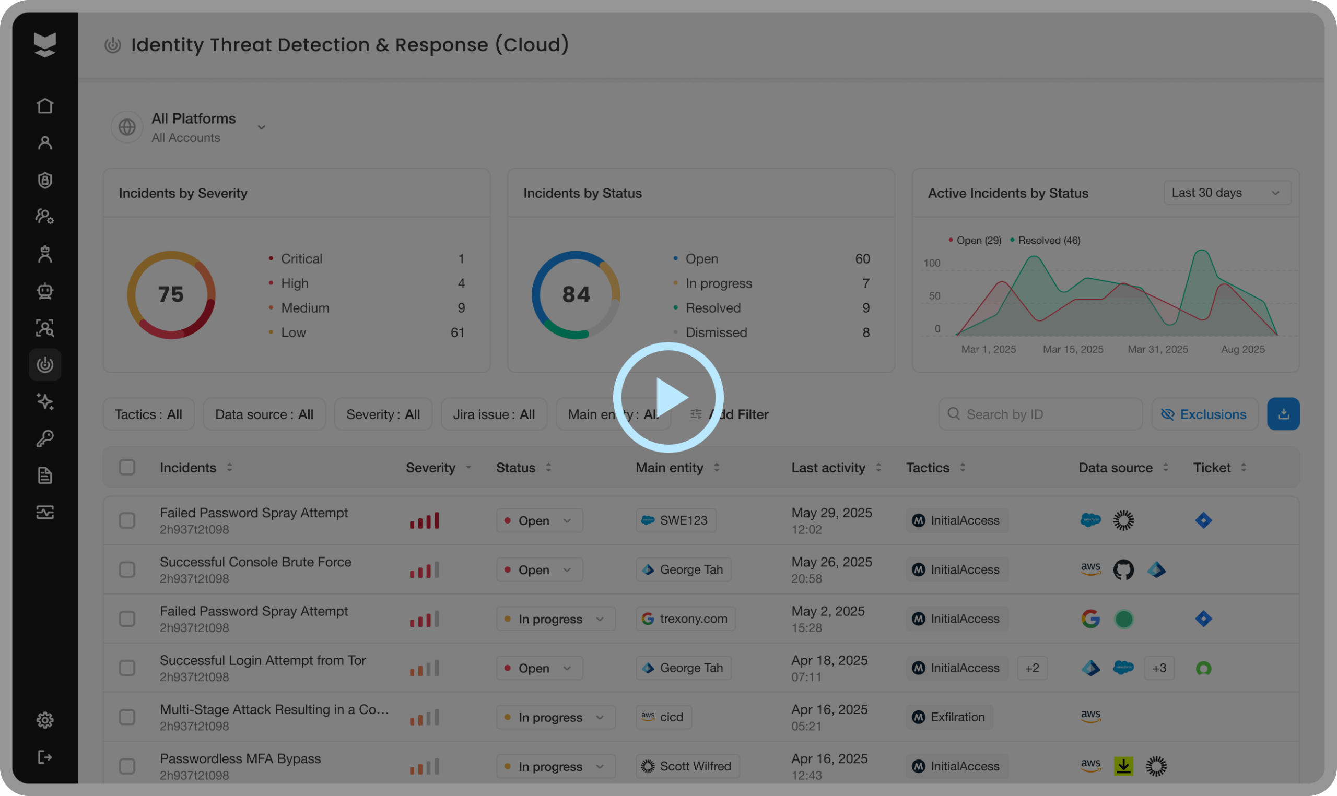The width and height of the screenshot is (1337, 796).
Task: Open the robot icon in sidebar
Action: (45, 291)
